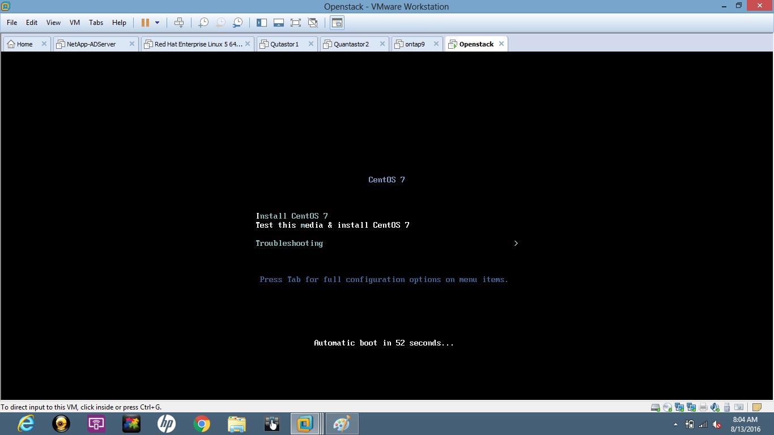This screenshot has height=435, width=774.
Task: Show hidden system tray icons
Action: point(675,424)
